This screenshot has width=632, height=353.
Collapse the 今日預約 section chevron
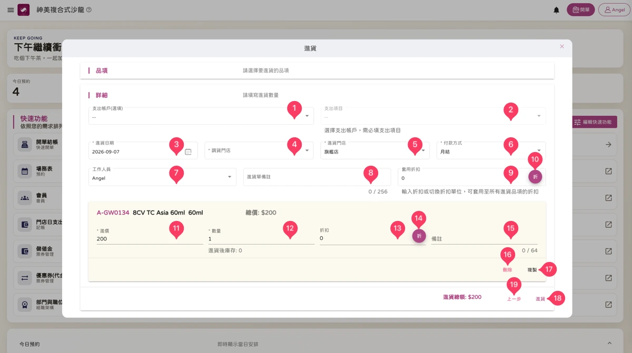(608, 344)
